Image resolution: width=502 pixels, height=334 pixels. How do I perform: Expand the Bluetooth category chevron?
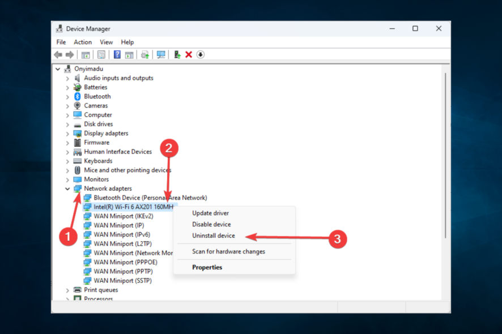pyautogui.click(x=67, y=97)
